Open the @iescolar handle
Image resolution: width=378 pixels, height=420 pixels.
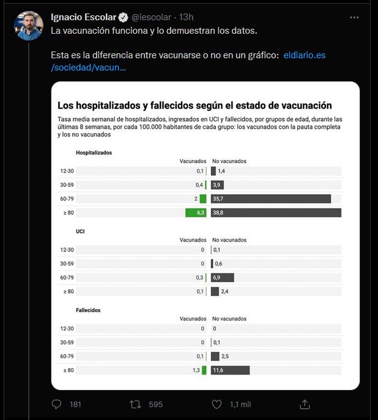pyautogui.click(x=151, y=17)
